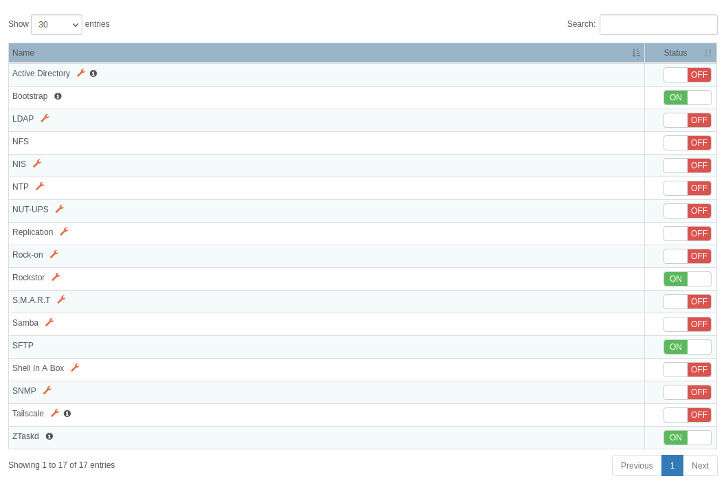This screenshot has width=726, height=494.
Task: Configure NUT-UPS with wrench icon
Action: [60, 210]
